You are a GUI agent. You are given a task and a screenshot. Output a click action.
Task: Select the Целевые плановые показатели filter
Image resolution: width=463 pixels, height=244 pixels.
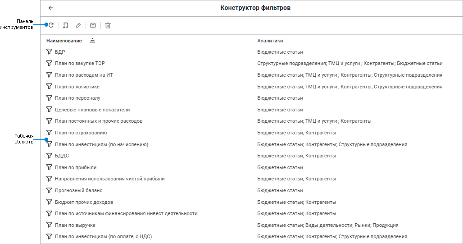(92, 110)
